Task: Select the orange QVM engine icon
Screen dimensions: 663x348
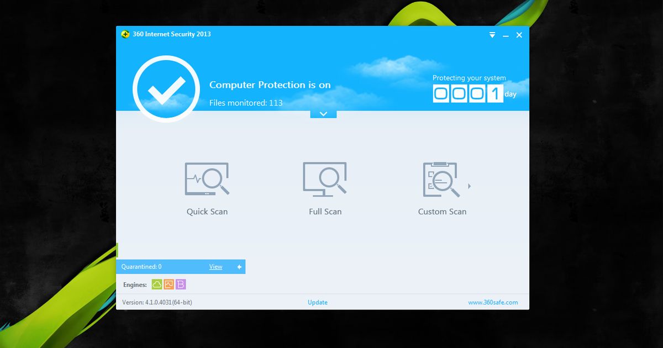Action: tap(169, 284)
